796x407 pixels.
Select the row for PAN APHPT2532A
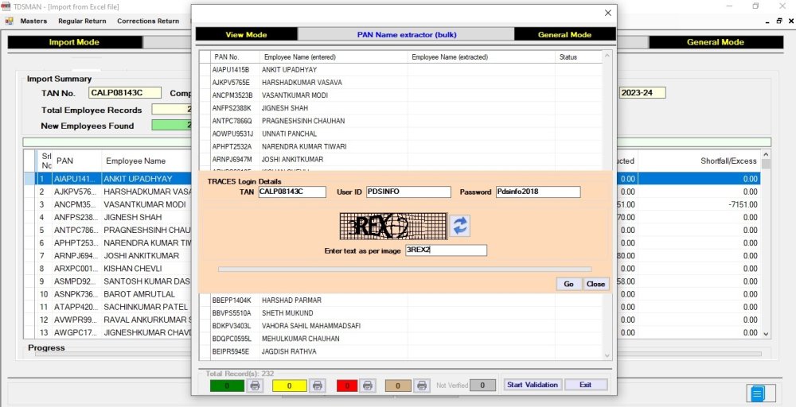[401, 146]
